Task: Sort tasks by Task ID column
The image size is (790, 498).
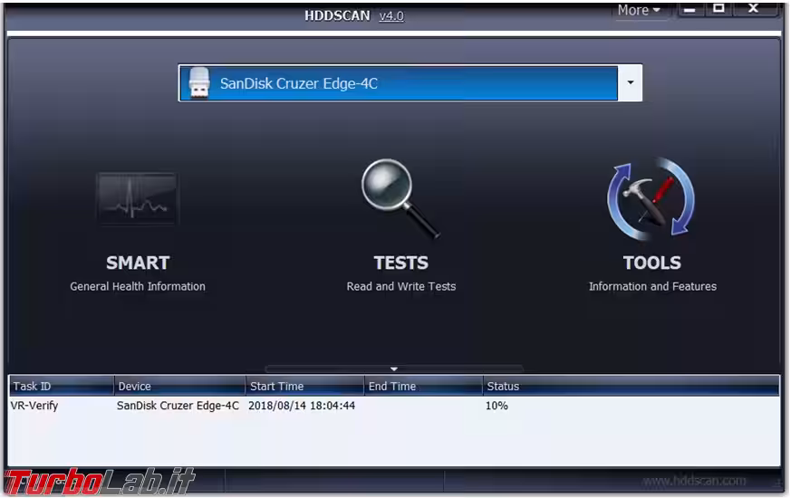Action: pos(61,387)
